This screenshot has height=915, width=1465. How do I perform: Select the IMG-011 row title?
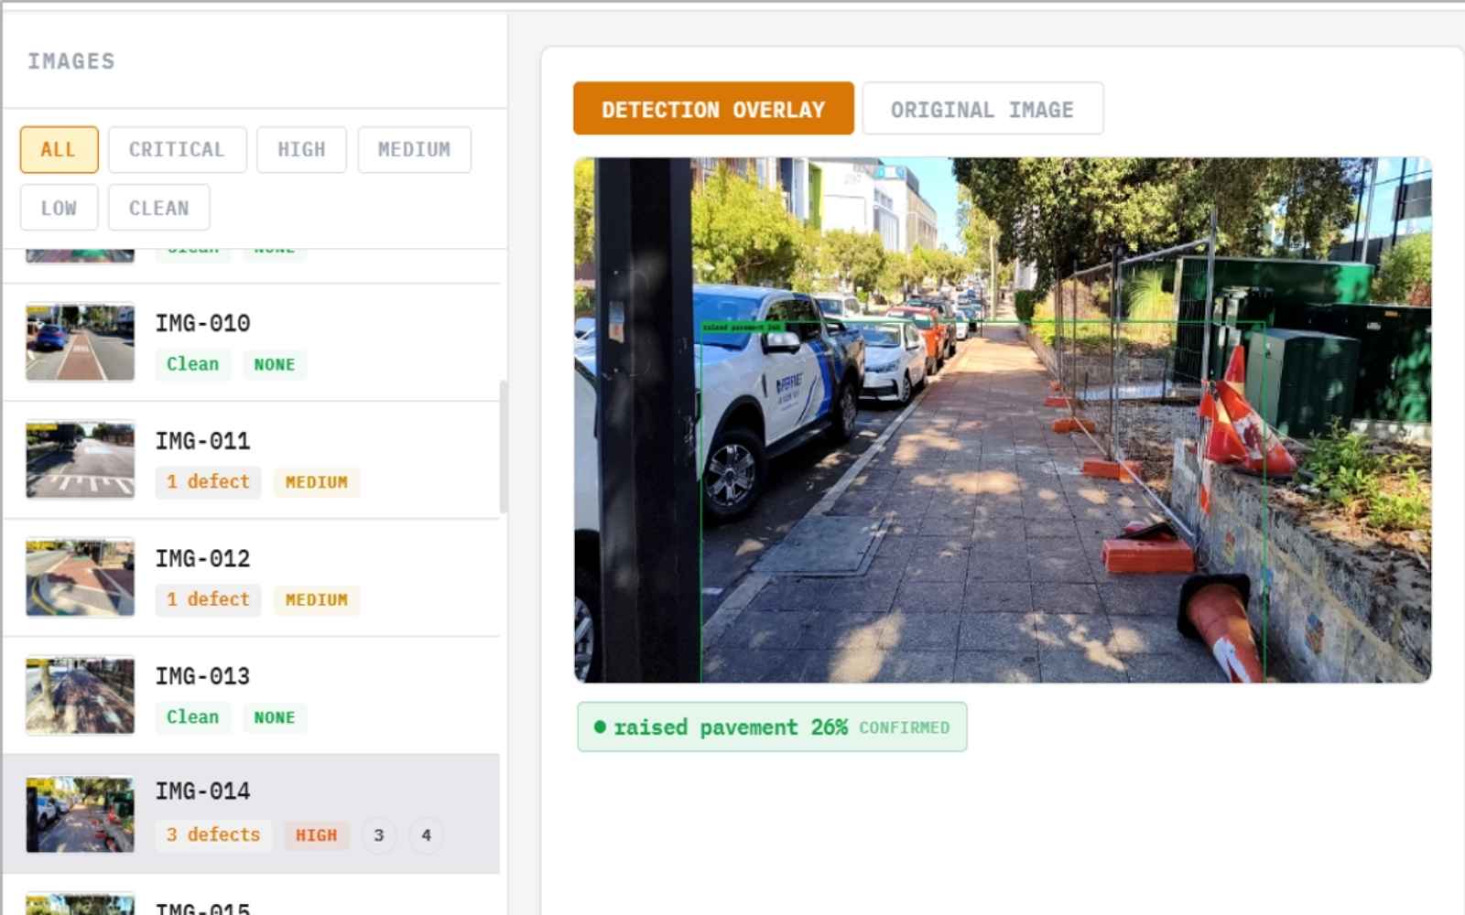coord(202,441)
